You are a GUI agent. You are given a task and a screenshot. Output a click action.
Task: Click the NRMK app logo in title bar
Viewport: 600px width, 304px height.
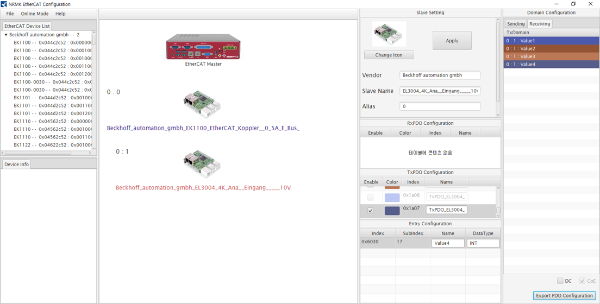(x=4, y=4)
